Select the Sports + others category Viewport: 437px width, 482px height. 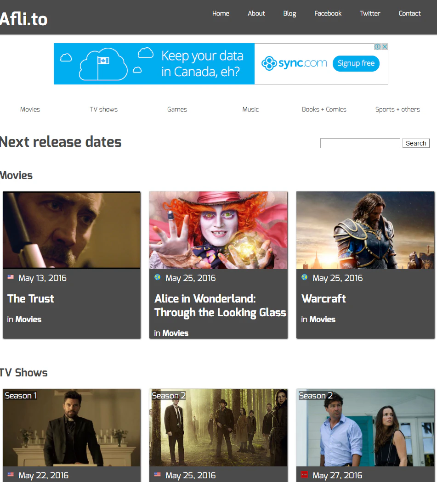(397, 109)
